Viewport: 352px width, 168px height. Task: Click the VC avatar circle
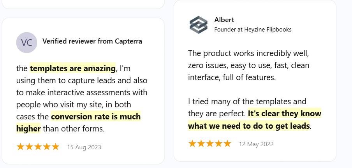[x=26, y=42]
